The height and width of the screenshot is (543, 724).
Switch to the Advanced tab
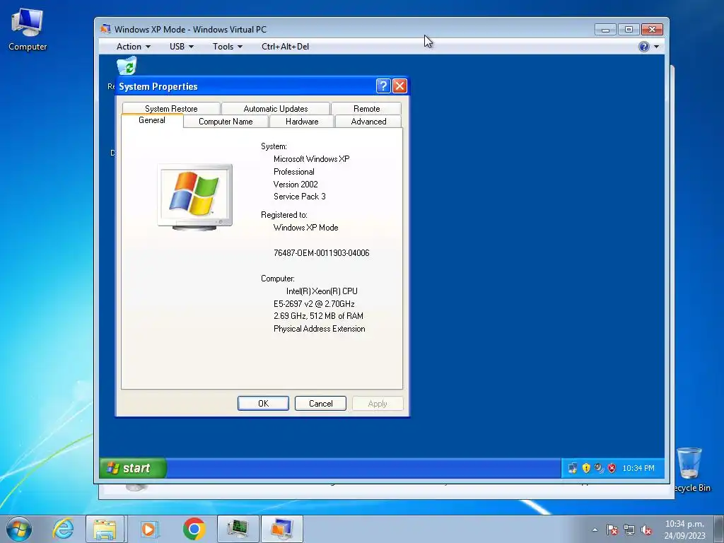click(368, 122)
